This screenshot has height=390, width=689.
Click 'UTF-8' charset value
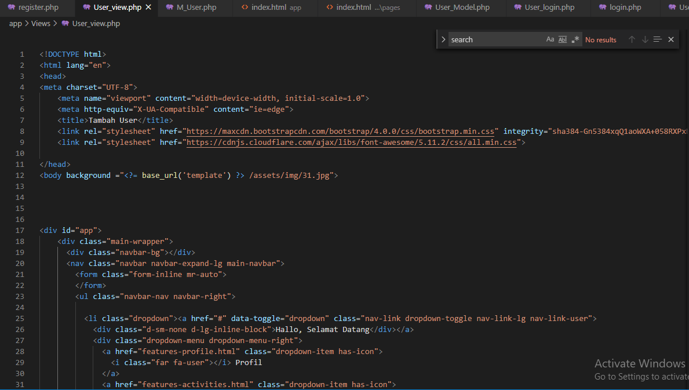click(117, 88)
